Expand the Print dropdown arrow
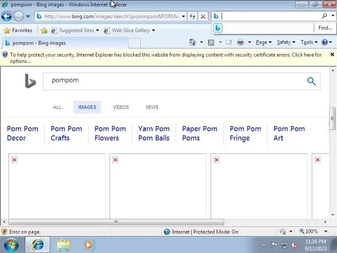The height and width of the screenshot is (253, 337). [249, 42]
